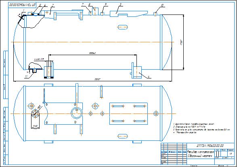Screen dimensions: 237x167
Task: Select callout number 2 near the bracket
Action: (52, 5)
